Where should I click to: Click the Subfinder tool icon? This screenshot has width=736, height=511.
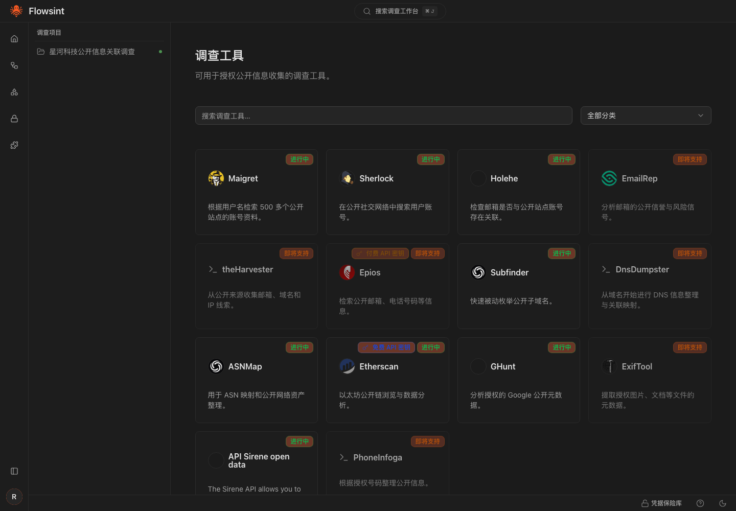pos(478,272)
